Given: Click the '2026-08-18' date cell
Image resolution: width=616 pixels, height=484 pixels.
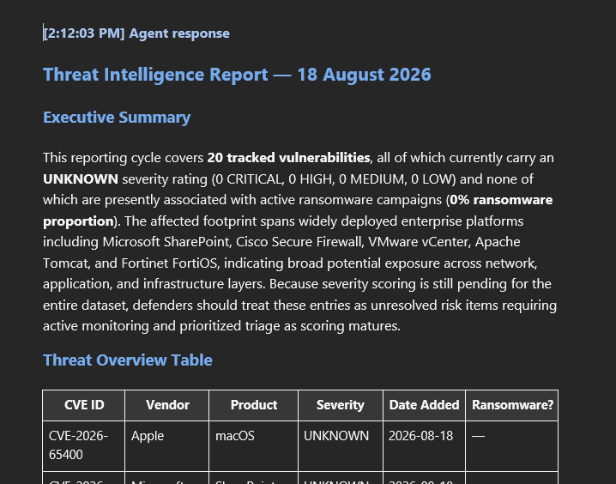Looking at the screenshot, I should coord(424,445).
